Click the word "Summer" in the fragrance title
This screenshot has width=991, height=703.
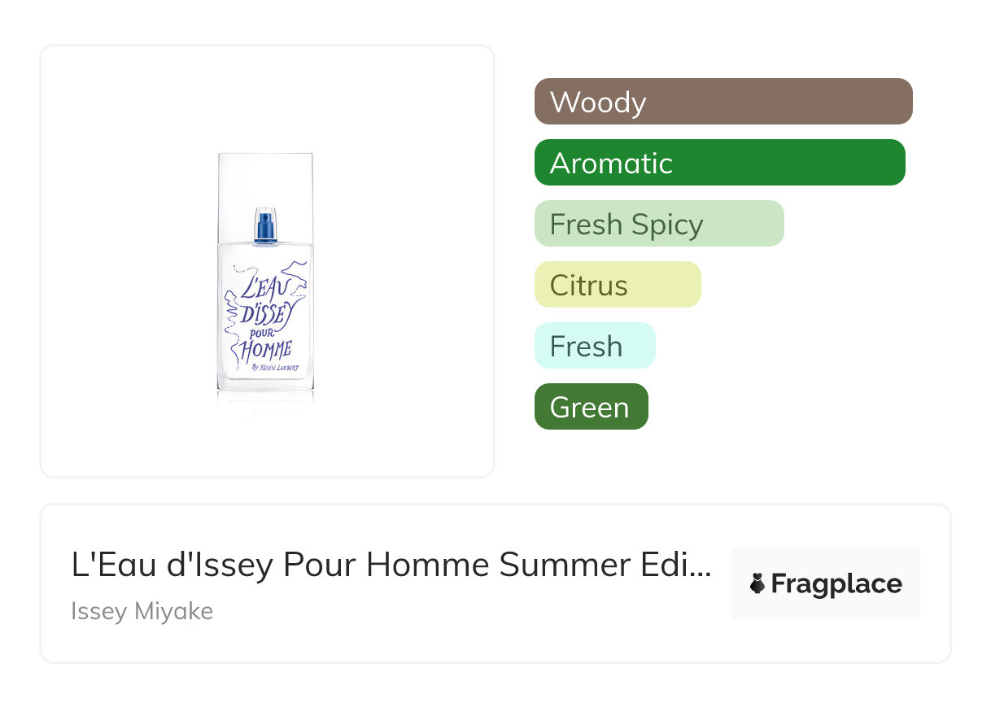[x=553, y=565]
